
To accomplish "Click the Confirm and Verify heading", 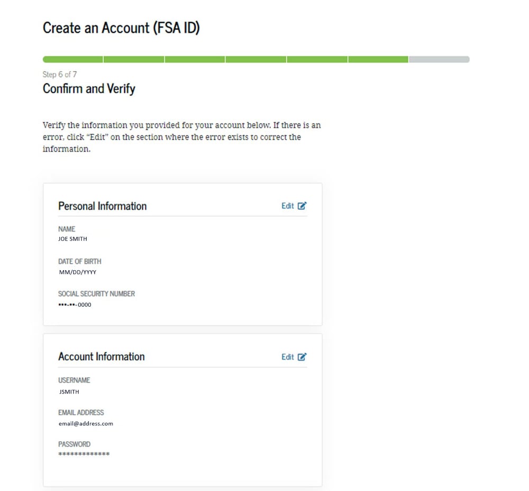I will (89, 89).
